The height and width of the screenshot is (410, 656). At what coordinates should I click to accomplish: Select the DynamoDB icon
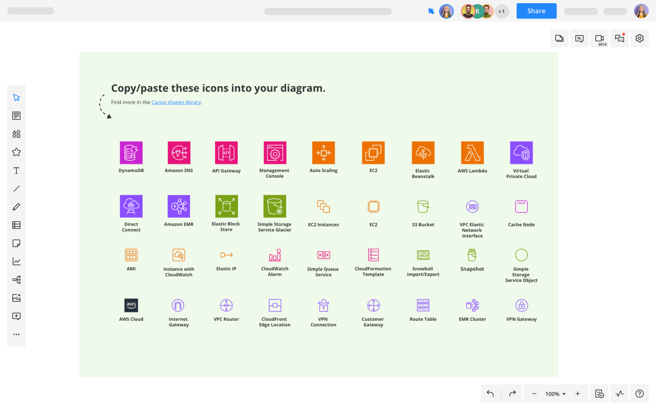click(131, 153)
